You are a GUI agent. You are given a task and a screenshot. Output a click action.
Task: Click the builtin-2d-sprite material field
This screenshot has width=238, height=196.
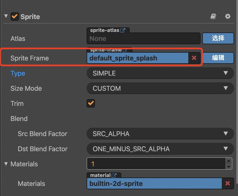[154, 184]
